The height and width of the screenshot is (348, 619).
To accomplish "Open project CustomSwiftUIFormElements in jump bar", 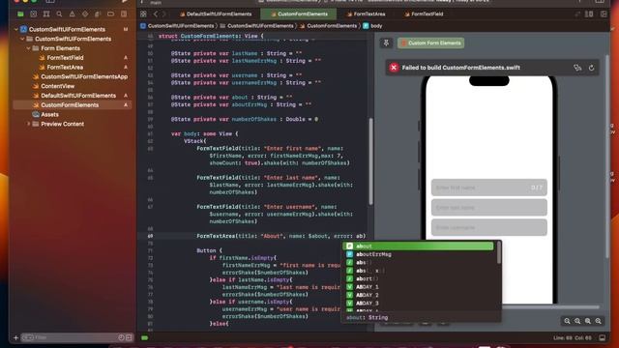I will [x=177, y=26].
